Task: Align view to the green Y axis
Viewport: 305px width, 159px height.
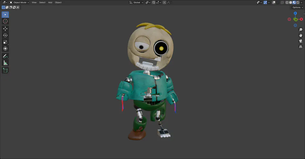Action: 296,19
